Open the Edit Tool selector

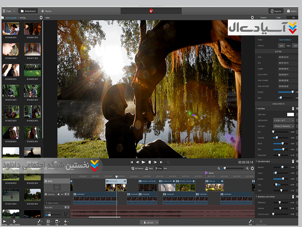149,222
